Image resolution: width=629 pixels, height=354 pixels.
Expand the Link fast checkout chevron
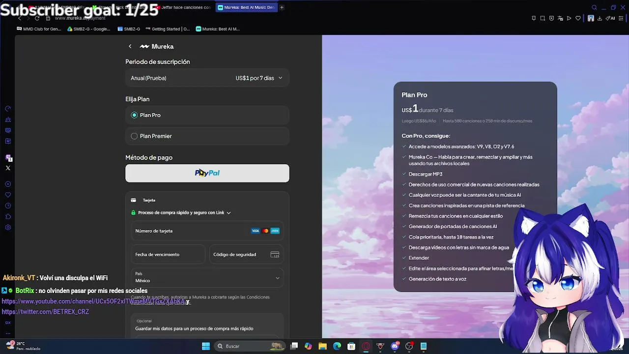229,213
